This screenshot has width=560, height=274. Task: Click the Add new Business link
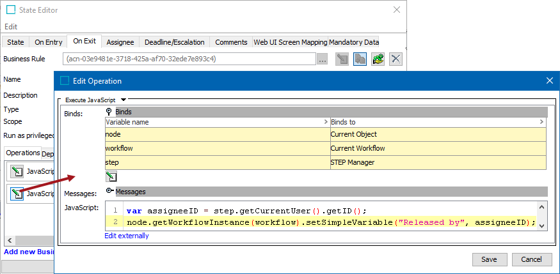(x=29, y=252)
